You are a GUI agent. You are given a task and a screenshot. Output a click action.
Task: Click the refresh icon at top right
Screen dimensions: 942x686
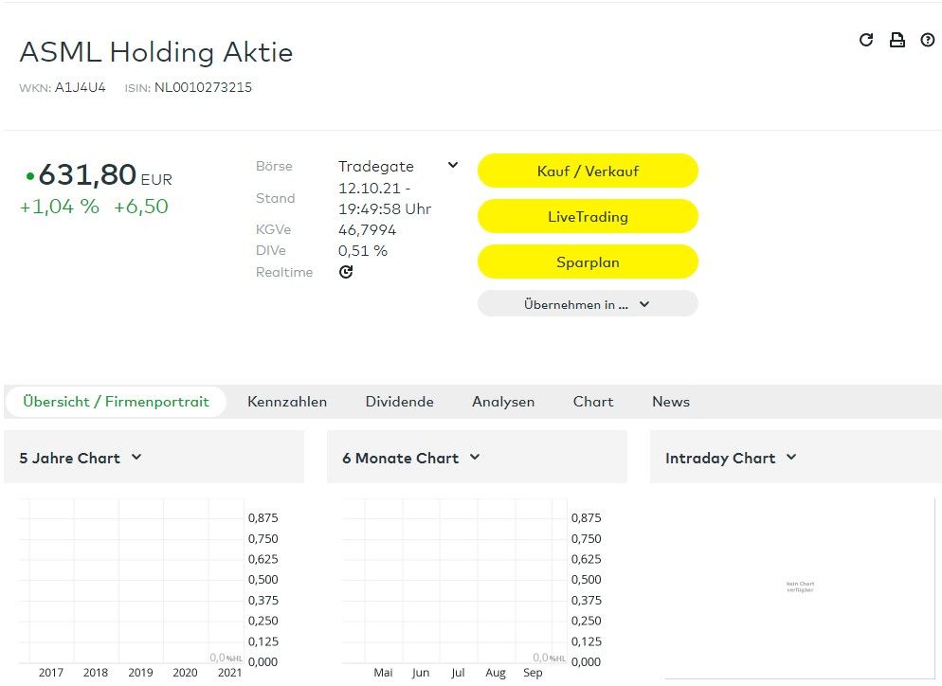[x=865, y=40]
